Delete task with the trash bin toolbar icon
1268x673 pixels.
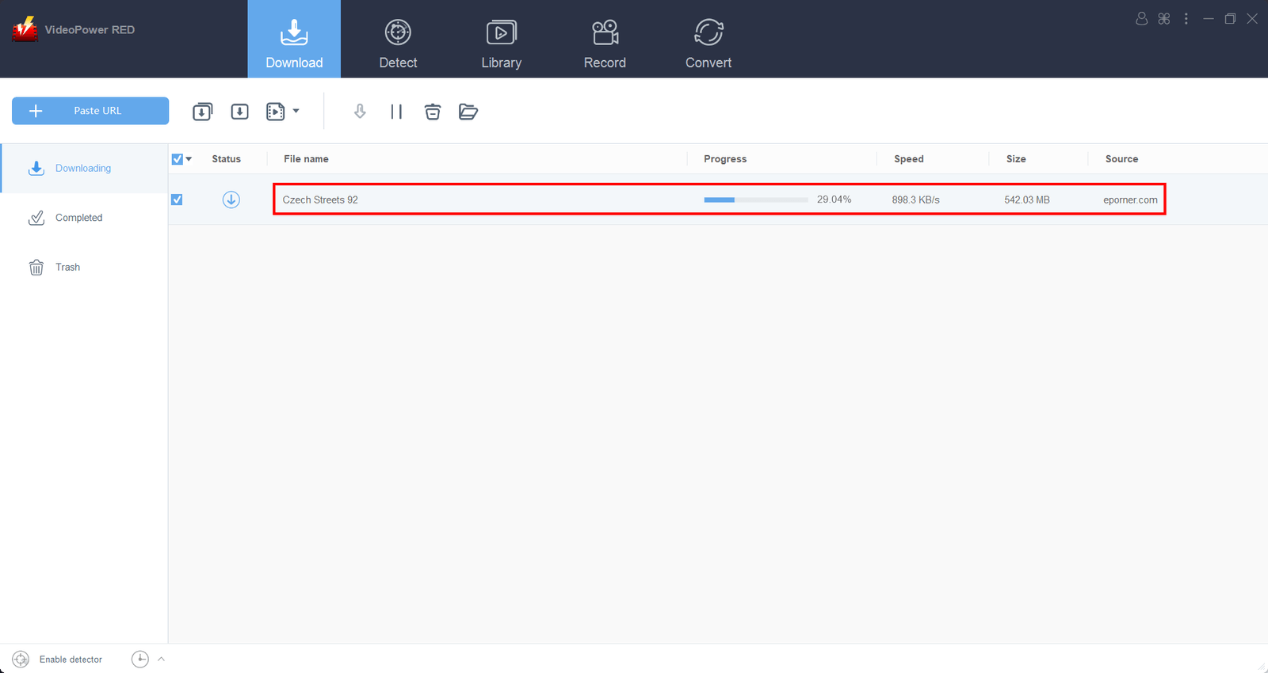(433, 112)
